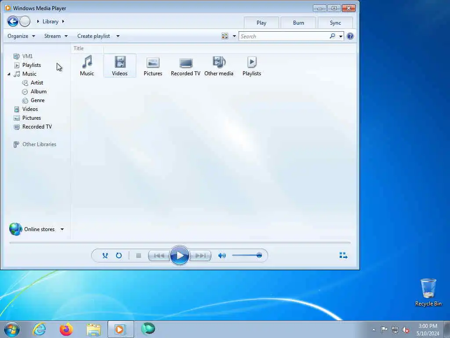
Task: Launch Firefox from the taskbar
Action: 66,329
